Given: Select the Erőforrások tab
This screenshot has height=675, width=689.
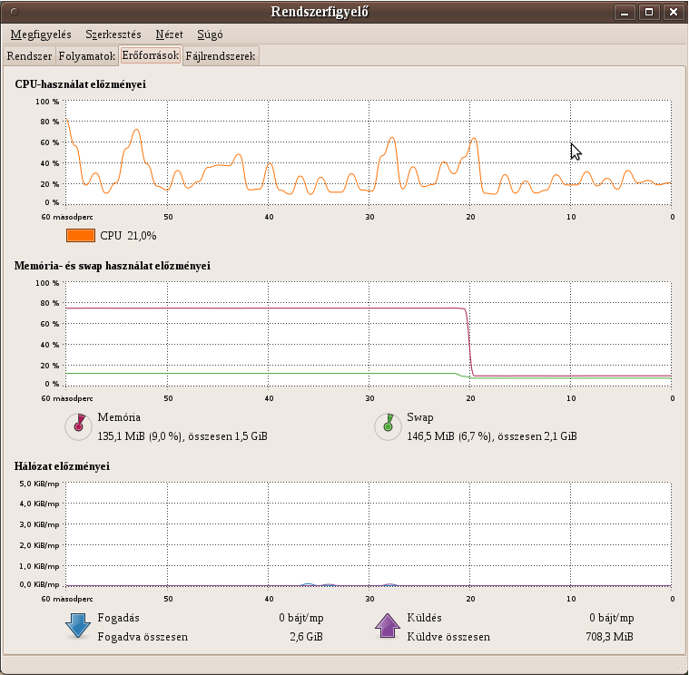Looking at the screenshot, I should pyautogui.click(x=151, y=55).
